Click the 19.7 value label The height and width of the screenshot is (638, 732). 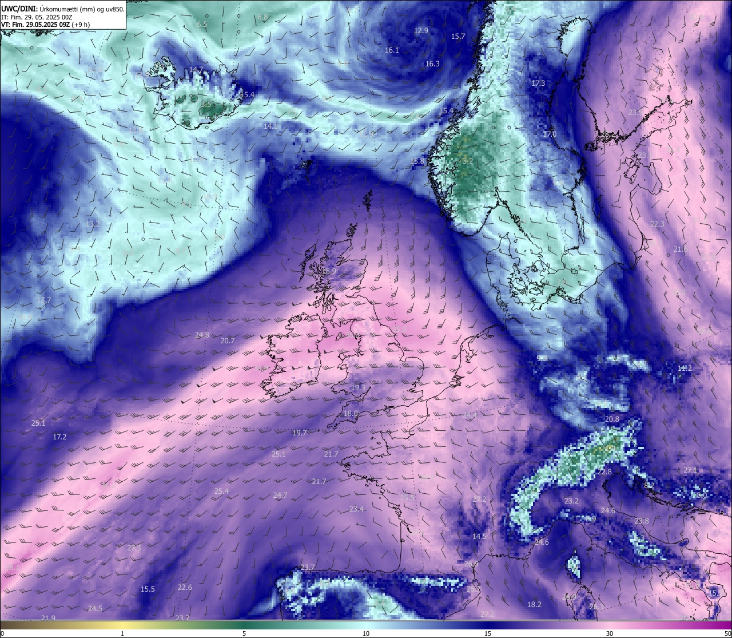300,433
